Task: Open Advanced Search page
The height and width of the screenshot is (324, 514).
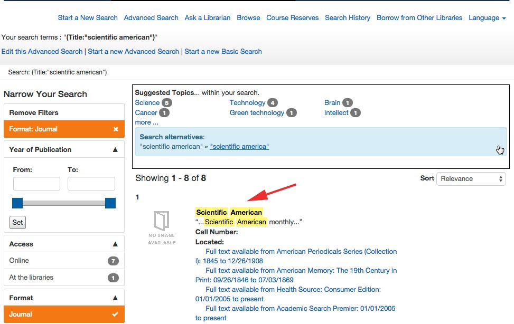Action: point(151,18)
